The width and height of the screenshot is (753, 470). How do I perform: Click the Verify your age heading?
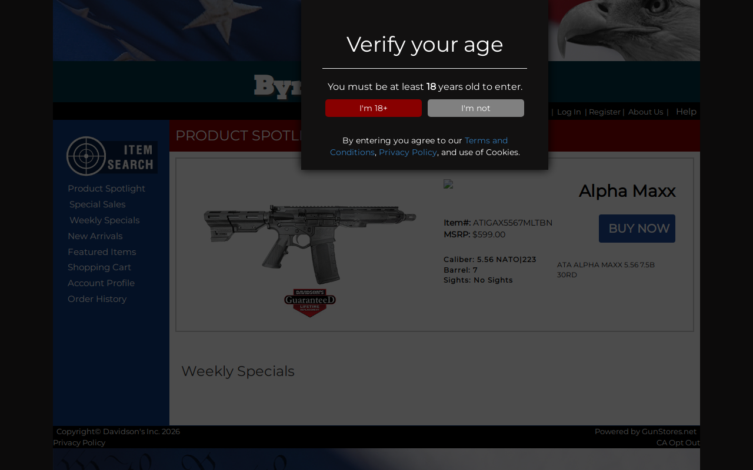pos(425,45)
